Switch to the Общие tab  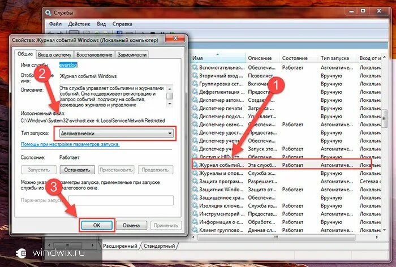point(25,54)
